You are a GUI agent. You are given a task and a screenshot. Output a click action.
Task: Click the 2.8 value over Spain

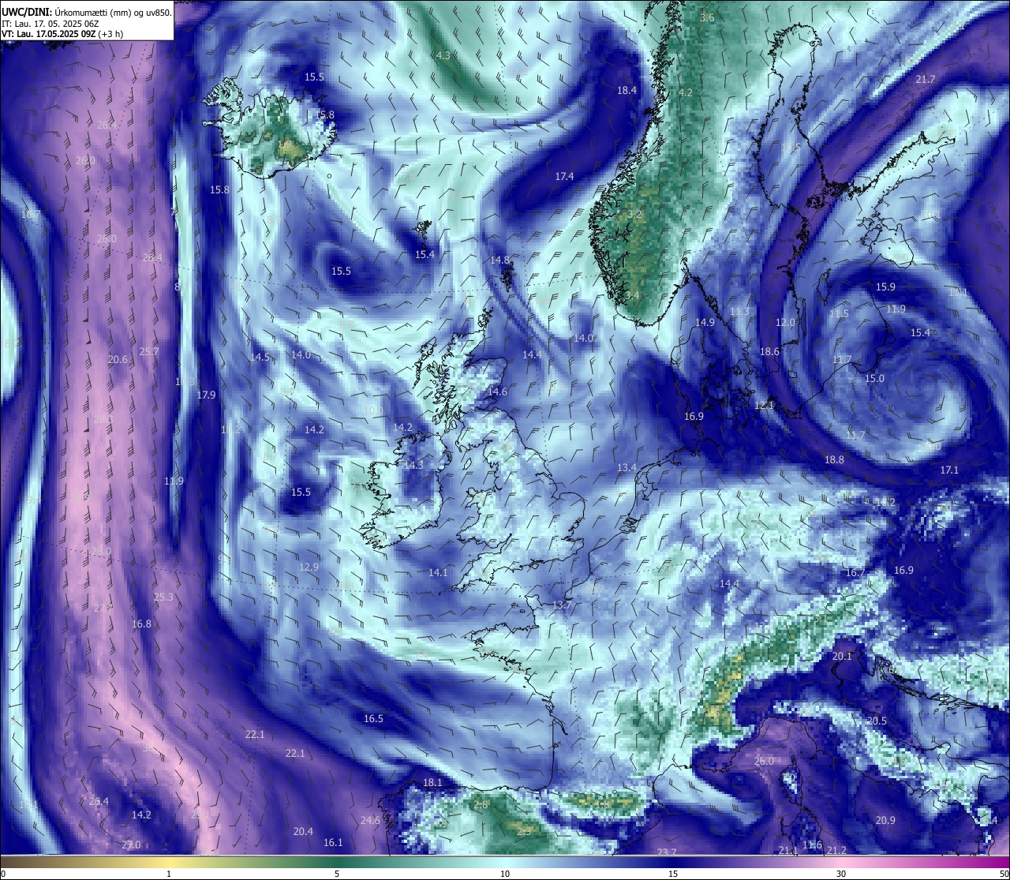click(x=481, y=805)
